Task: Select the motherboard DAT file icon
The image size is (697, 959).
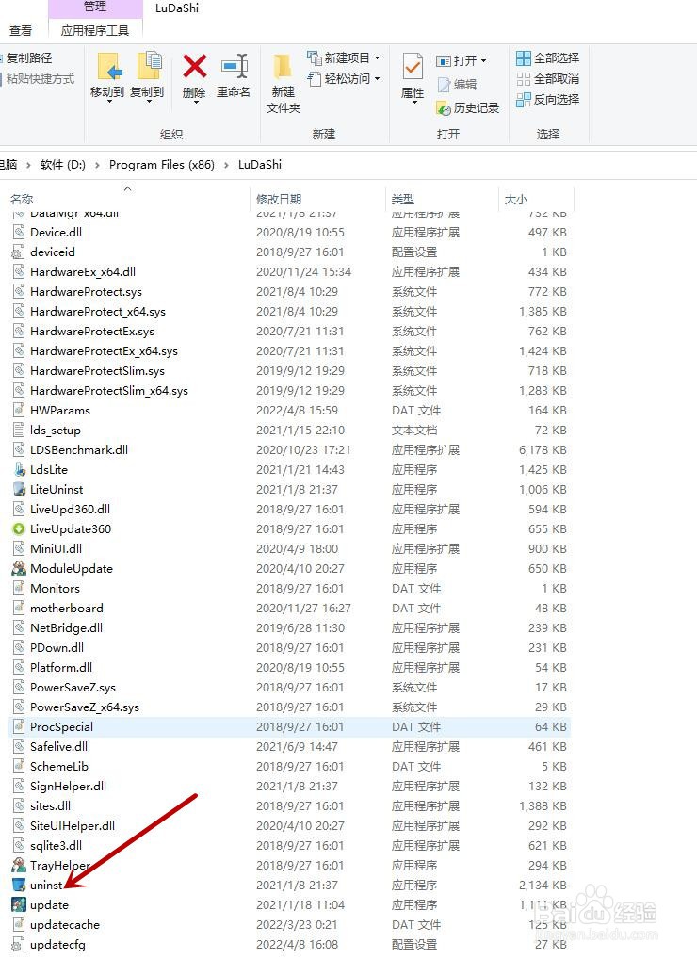Action: click(x=19, y=608)
